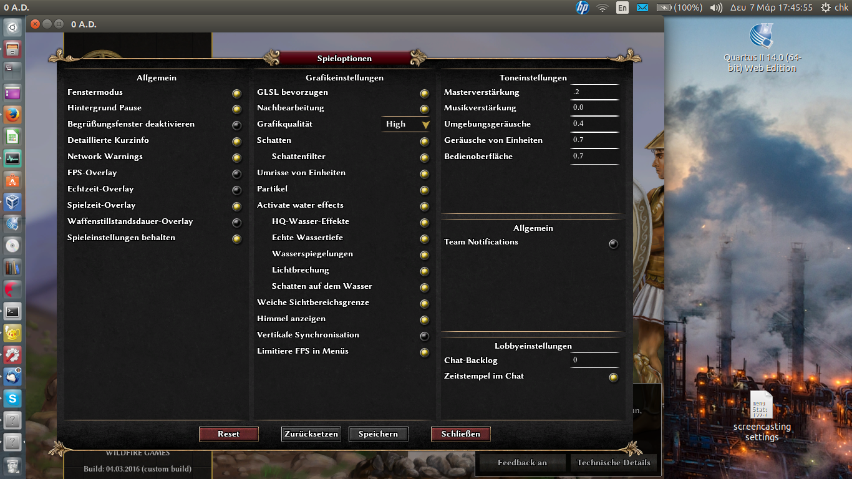
Task: Open the bookshelf icon in the dock
Action: pos(12,268)
